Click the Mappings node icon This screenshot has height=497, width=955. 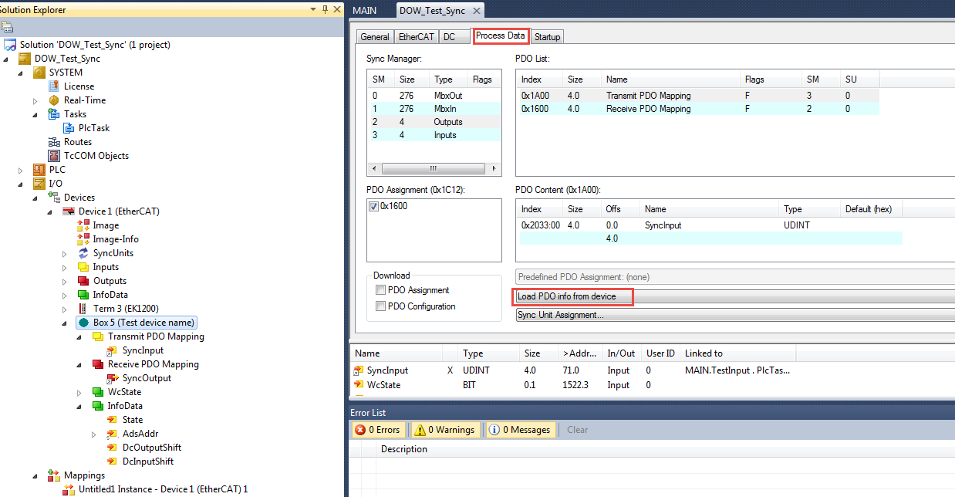click(54, 475)
